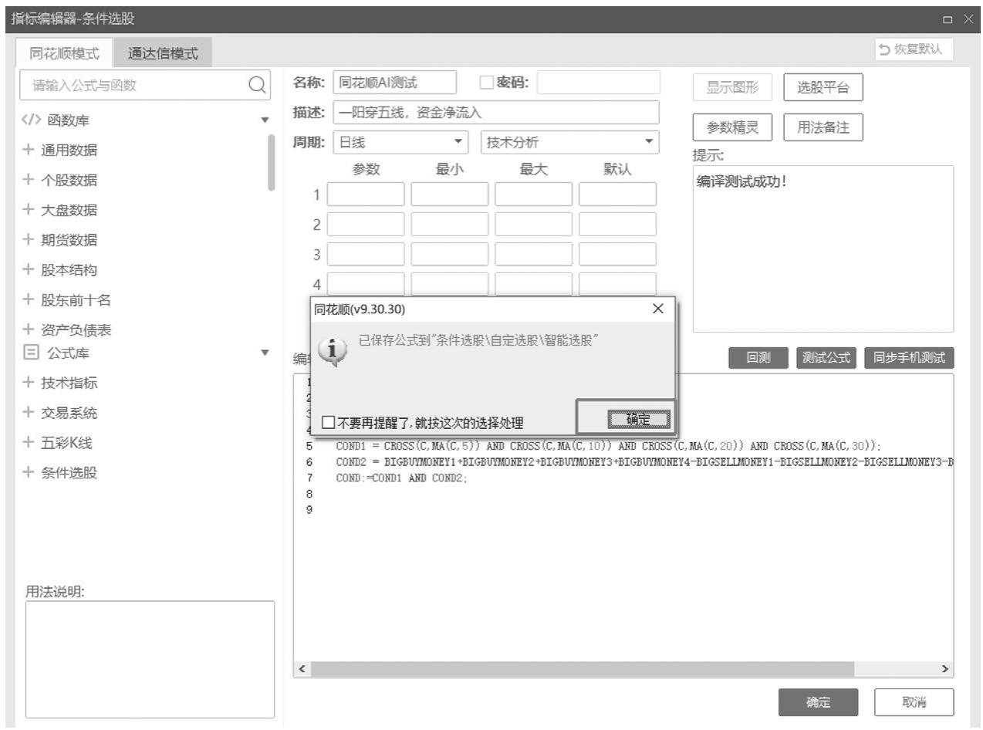This screenshot has height=730, width=983.
Task: Click the 函数库 code icon
Action: click(31, 120)
